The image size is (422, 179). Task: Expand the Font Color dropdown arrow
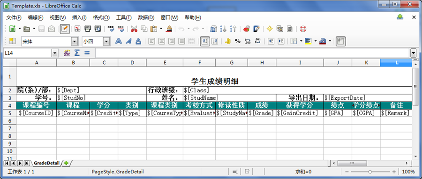coord(330,41)
